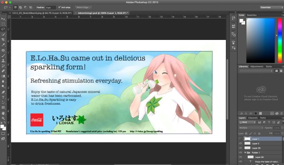Select the Hand tool
Screen dimensions: 284x165
click(3, 113)
